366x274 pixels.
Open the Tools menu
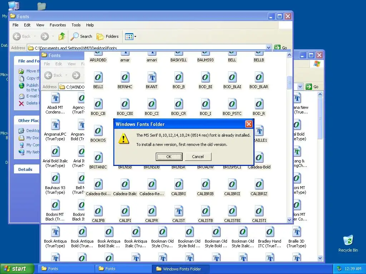pyautogui.click(x=76, y=25)
